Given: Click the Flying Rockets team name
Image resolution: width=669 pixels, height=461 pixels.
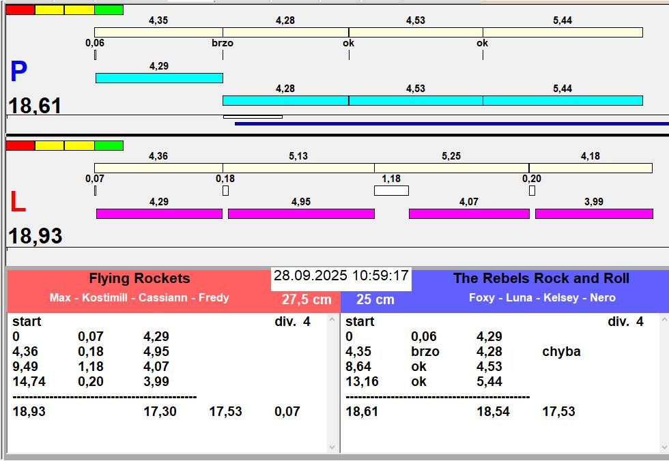Looking at the screenshot, I should pyautogui.click(x=139, y=279).
